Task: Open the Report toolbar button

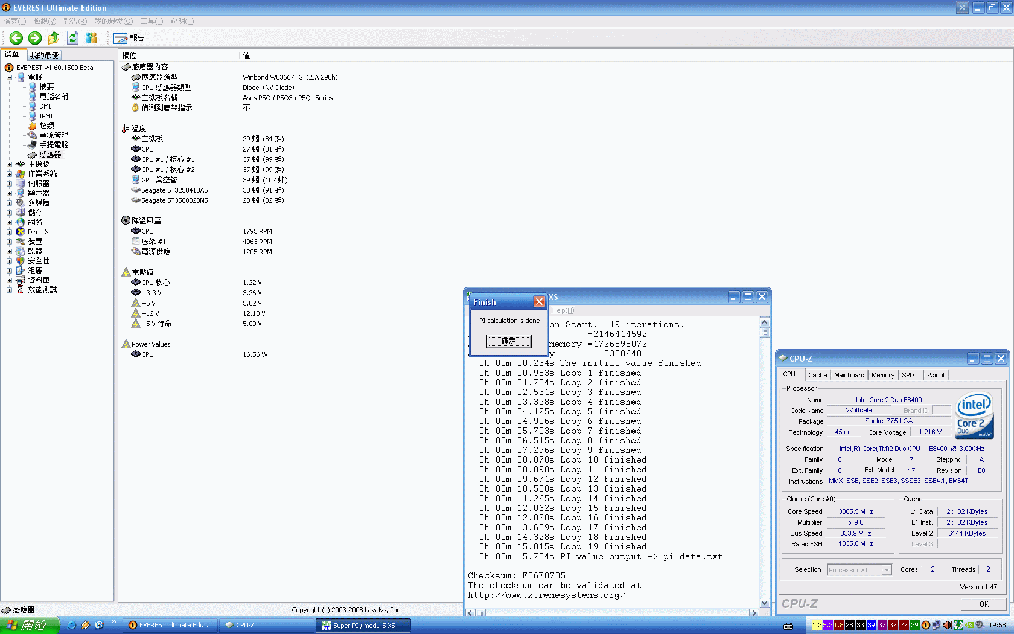Action: click(129, 38)
